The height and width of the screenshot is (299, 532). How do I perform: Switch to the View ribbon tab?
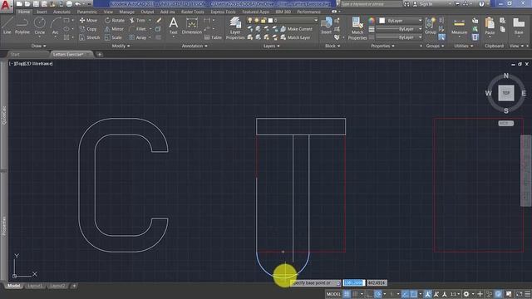click(x=108, y=12)
